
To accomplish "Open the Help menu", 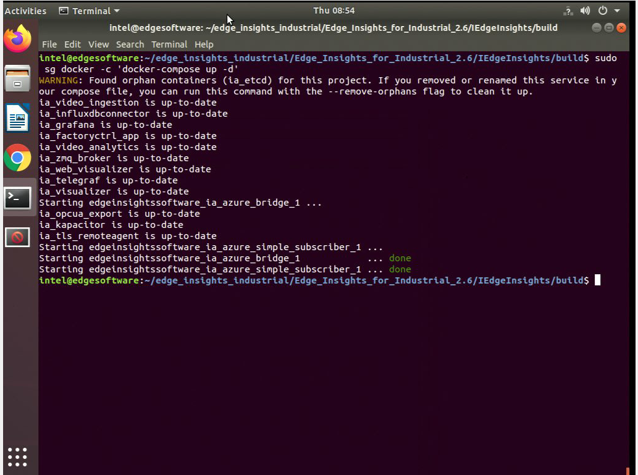I will 204,44.
